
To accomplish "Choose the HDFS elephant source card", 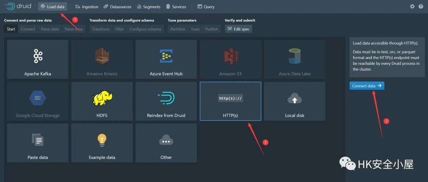I will coord(102,101).
